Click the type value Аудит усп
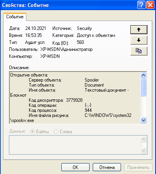The width and height of the screenshot is (156, 174). tap(35, 42)
